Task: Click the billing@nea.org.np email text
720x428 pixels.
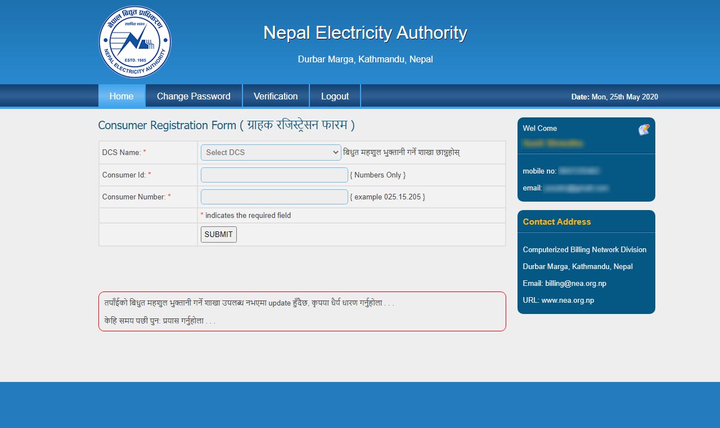Action: (575, 283)
